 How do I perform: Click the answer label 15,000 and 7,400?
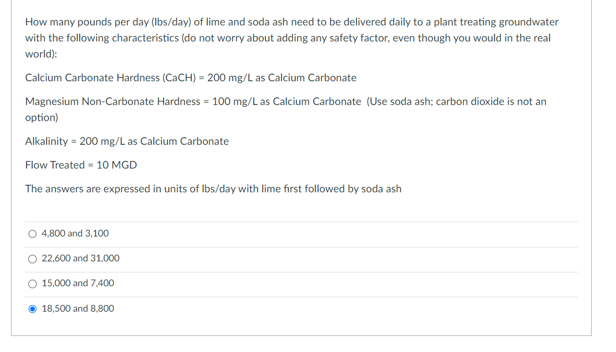(x=77, y=283)
